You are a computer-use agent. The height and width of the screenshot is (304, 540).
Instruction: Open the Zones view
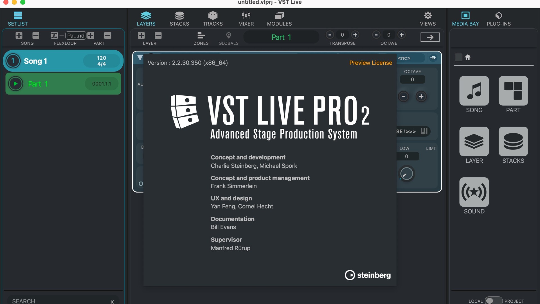(201, 38)
